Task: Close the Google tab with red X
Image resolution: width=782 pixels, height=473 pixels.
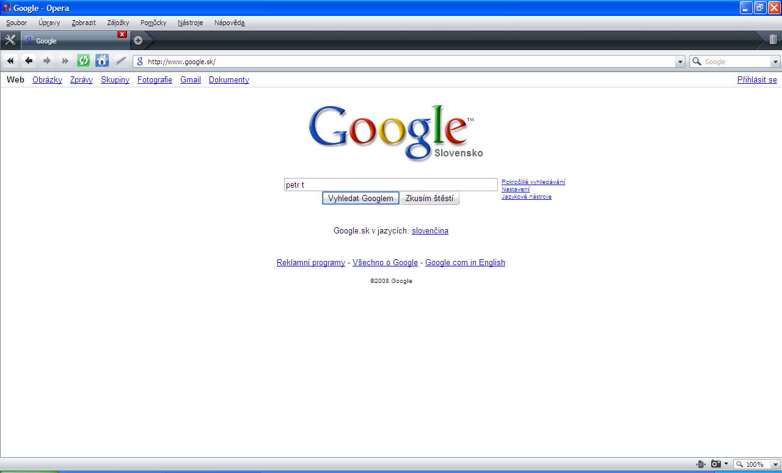Action: (x=122, y=34)
